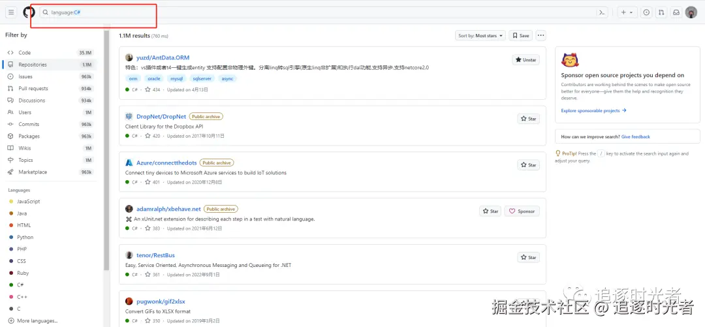
Task: Filter results by Packages
Action: point(50,136)
